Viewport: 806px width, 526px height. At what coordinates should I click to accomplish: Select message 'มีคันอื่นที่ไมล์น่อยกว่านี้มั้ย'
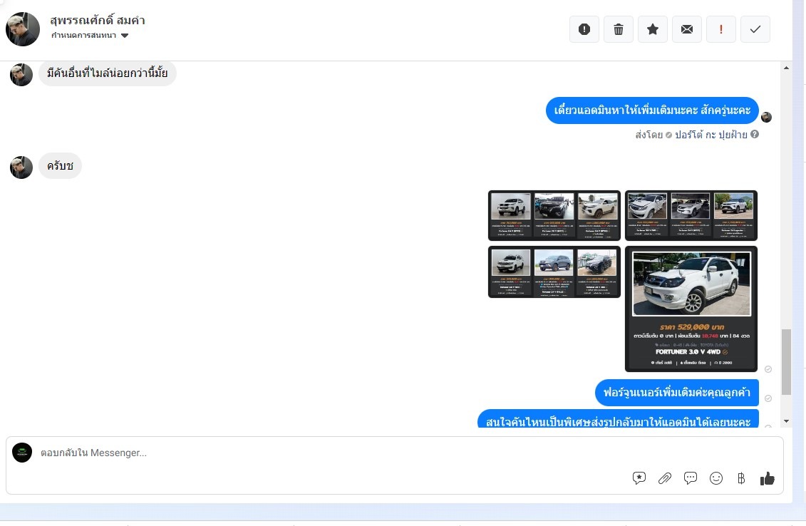point(108,73)
